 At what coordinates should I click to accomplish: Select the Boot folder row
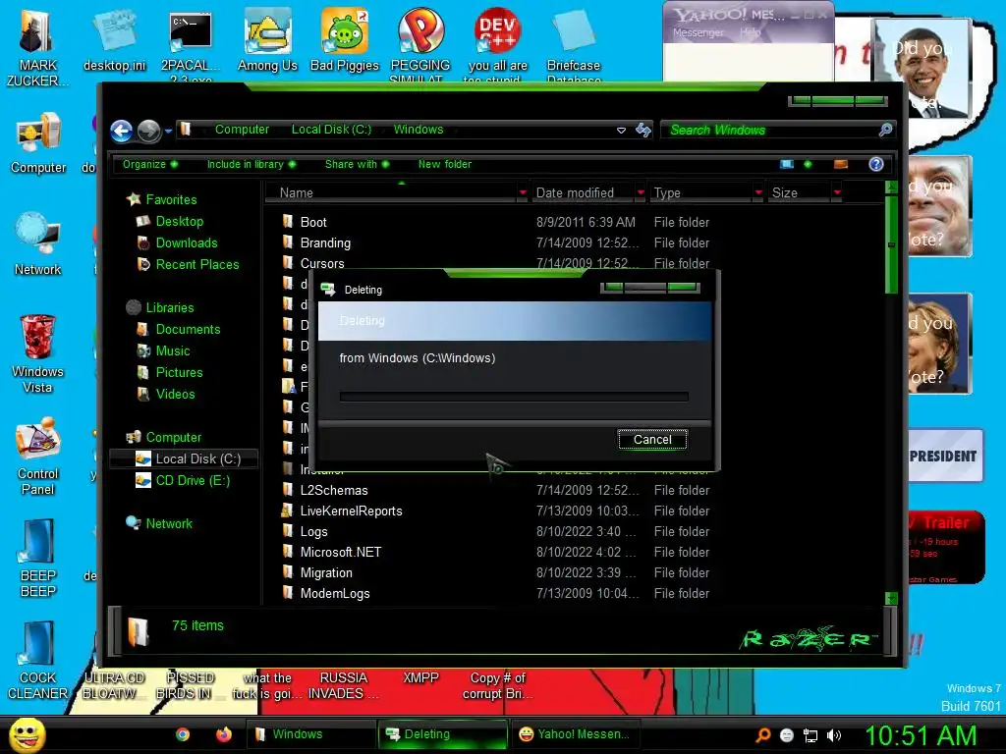pyautogui.click(x=495, y=223)
